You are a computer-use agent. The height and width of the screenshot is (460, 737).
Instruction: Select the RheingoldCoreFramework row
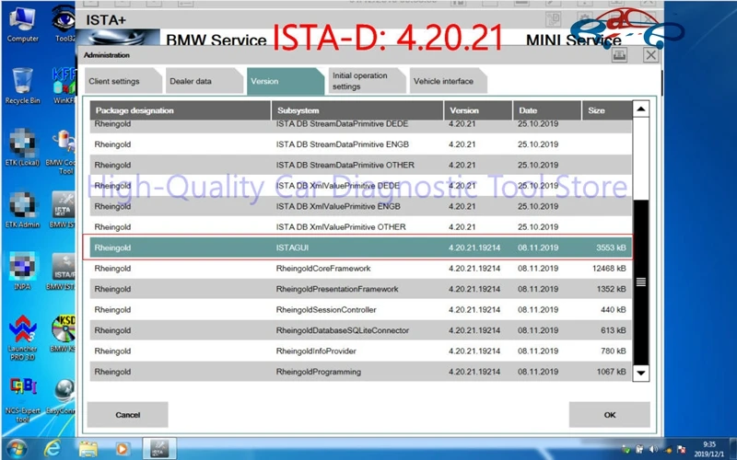360,269
